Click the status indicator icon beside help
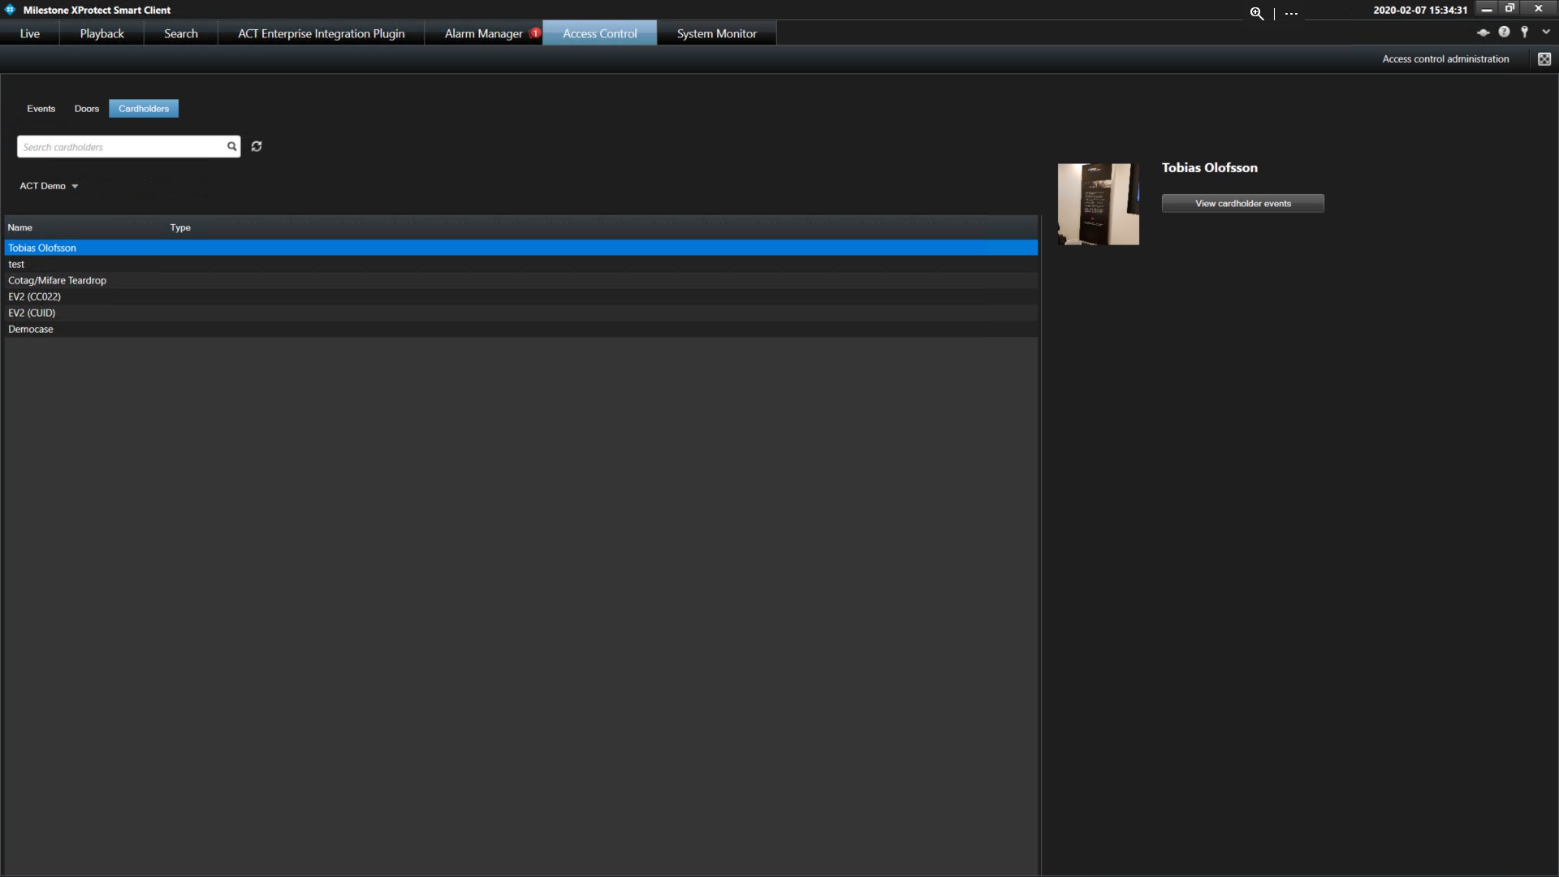Image resolution: width=1559 pixels, height=877 pixels. (1483, 32)
